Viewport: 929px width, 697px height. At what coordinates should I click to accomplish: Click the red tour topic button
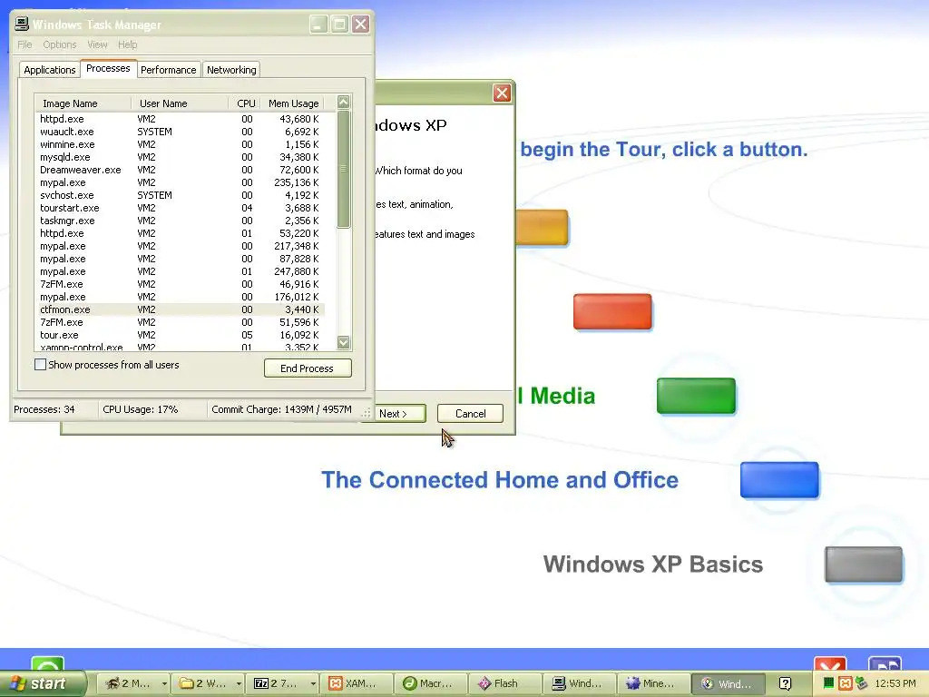tap(612, 312)
